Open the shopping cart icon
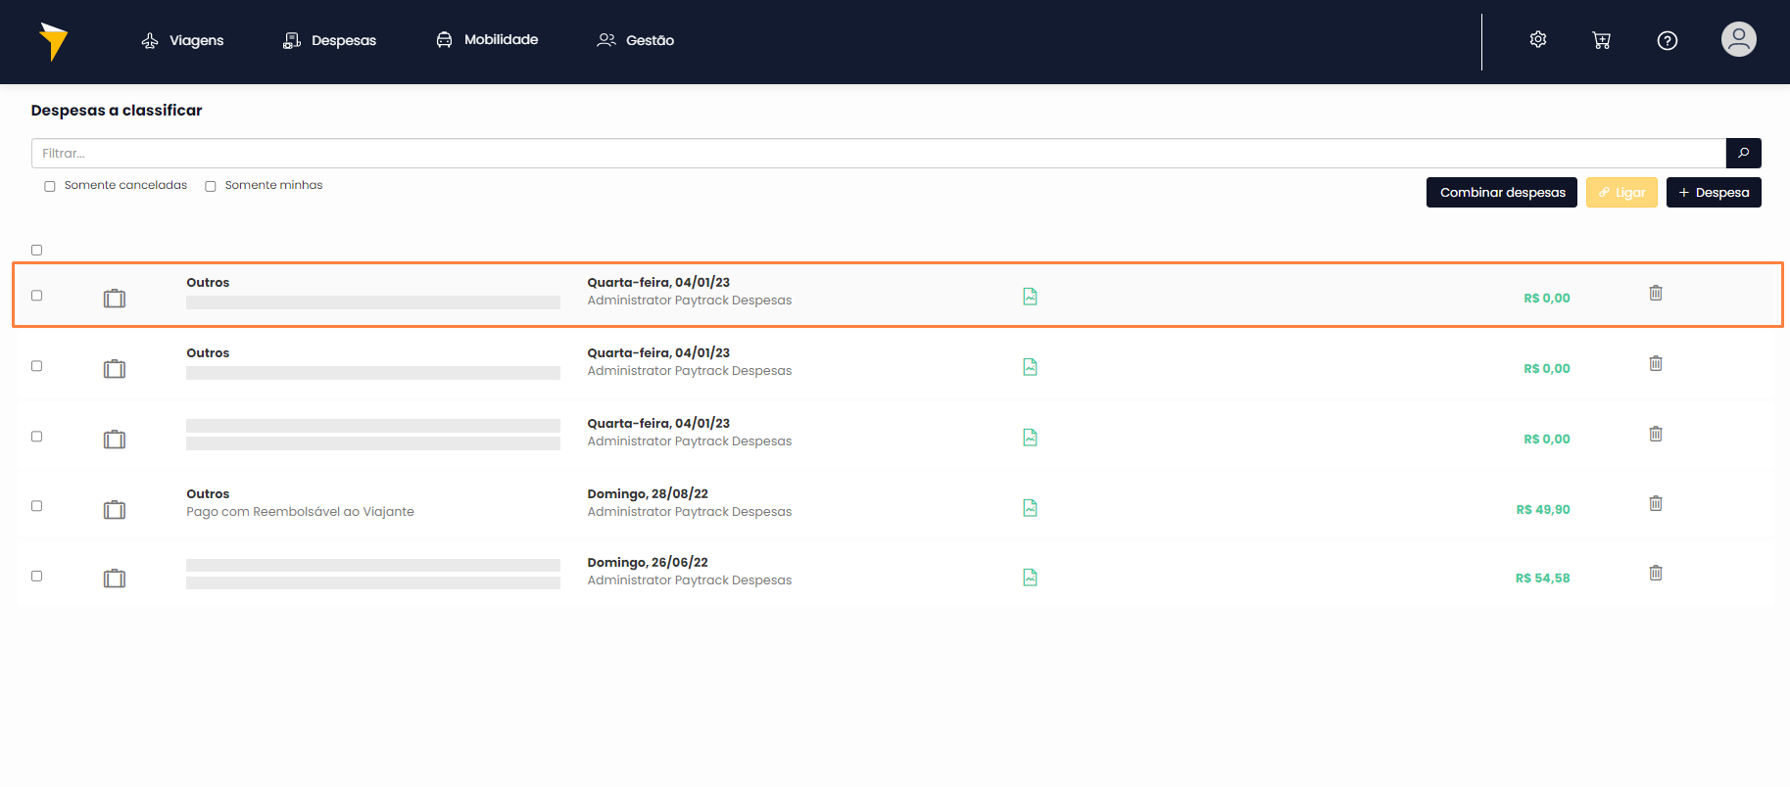Screen dimensions: 1790x787 [1602, 40]
